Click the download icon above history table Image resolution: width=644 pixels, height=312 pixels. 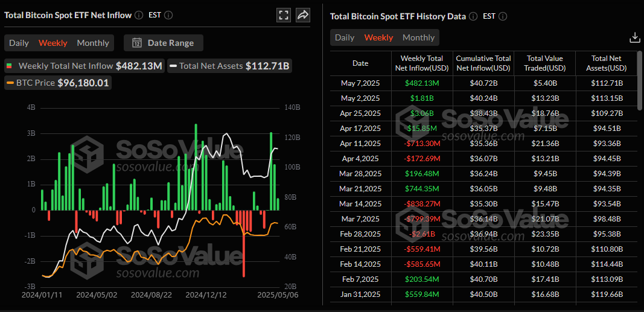[634, 37]
